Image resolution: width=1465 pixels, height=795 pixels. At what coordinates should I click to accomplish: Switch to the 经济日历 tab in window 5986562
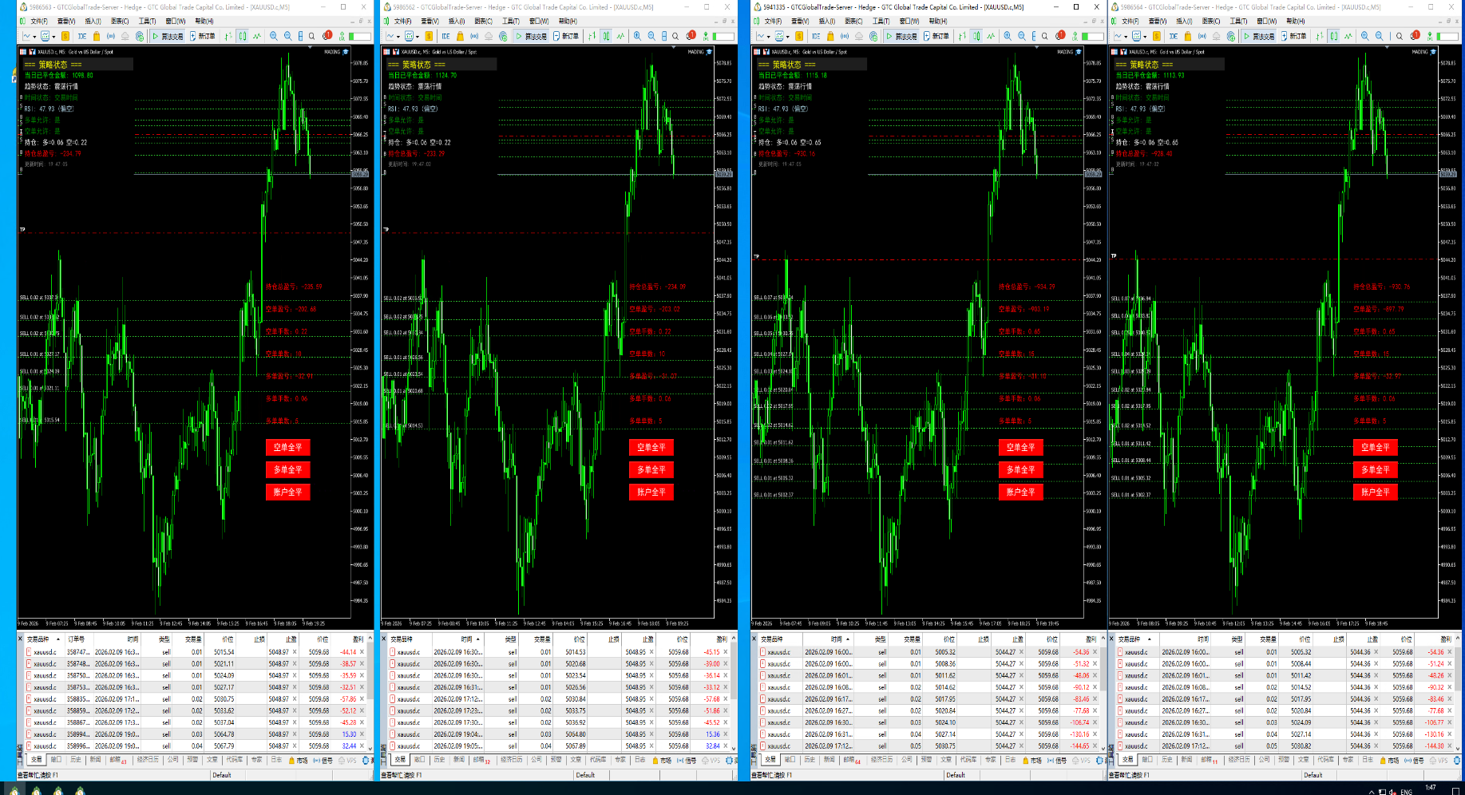512,760
